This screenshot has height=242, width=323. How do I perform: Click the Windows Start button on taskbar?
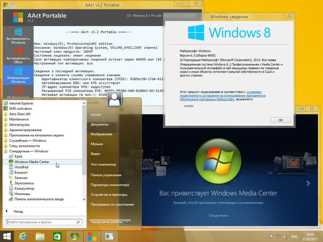[x=7, y=236]
